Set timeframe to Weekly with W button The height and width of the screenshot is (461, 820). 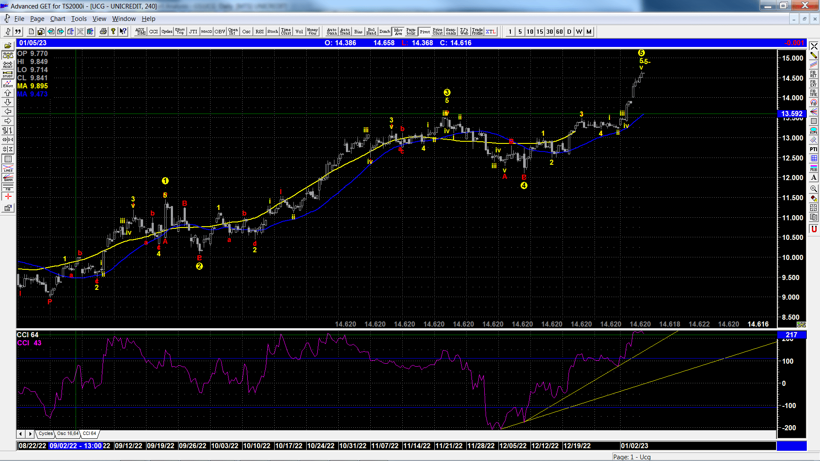coord(579,32)
